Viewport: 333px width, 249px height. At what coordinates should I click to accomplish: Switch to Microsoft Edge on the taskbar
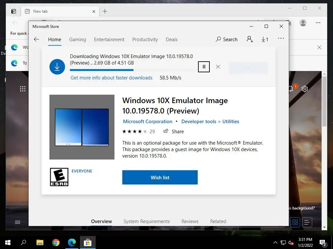pyautogui.click(x=72, y=243)
